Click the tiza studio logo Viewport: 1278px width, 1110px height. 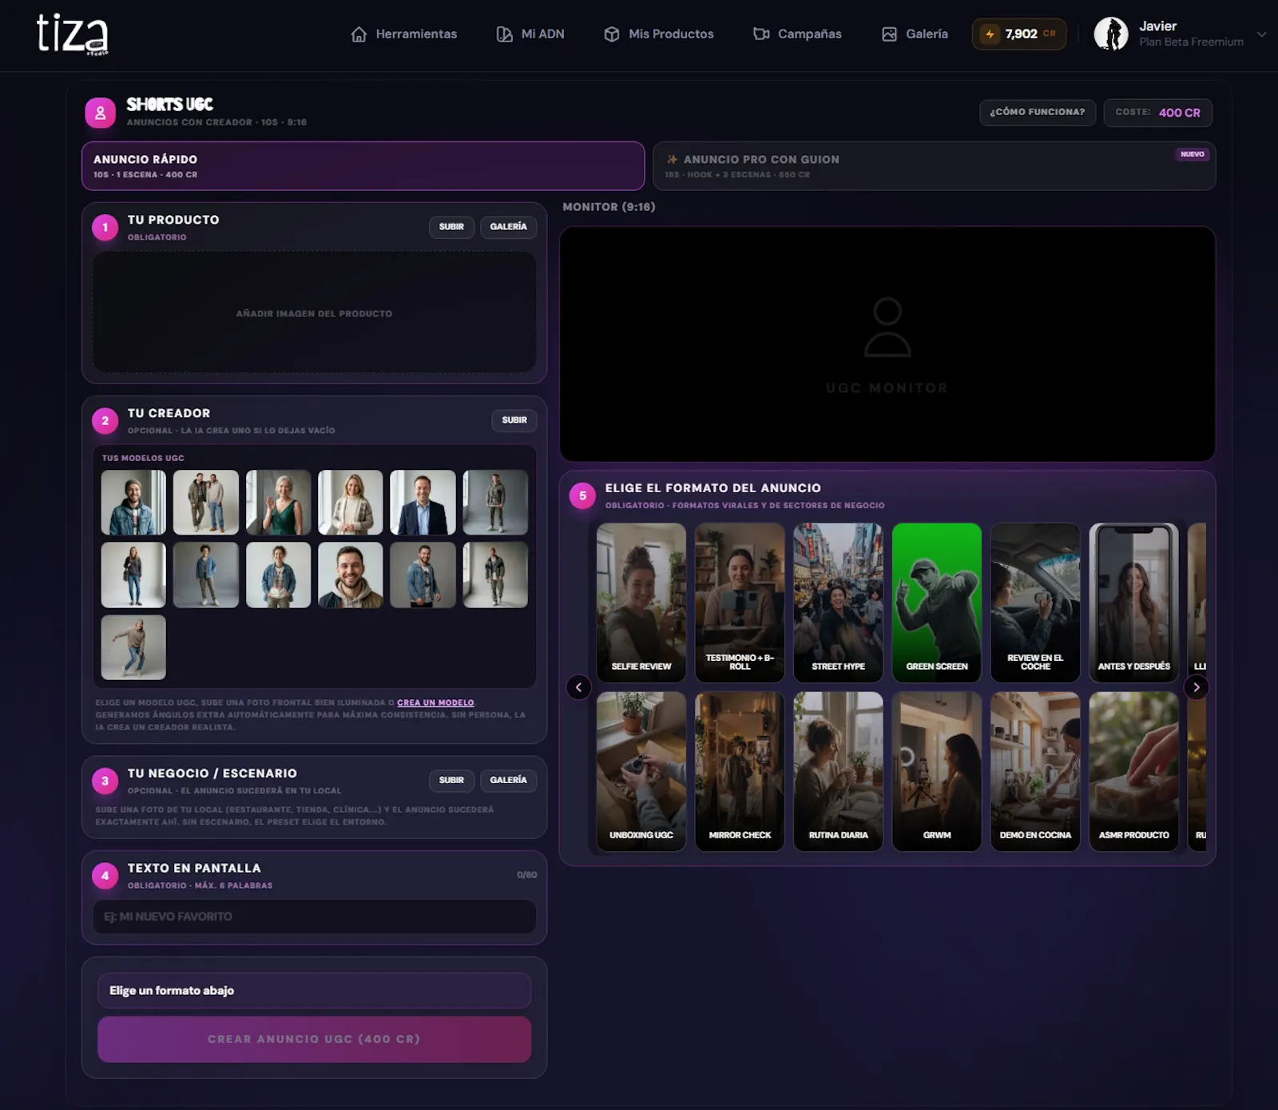click(72, 34)
